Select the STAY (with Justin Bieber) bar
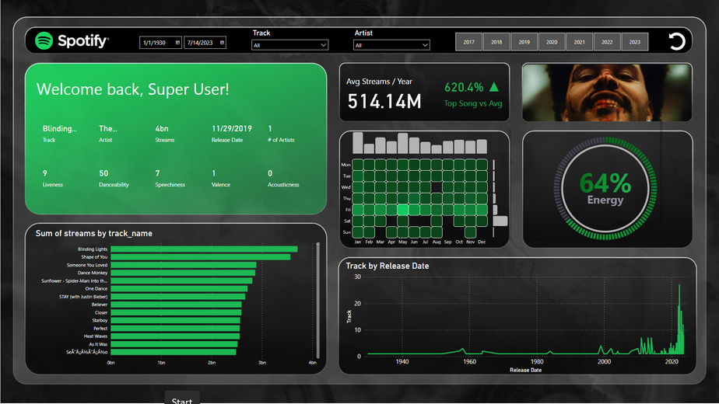The width and height of the screenshot is (719, 404). tap(178, 296)
